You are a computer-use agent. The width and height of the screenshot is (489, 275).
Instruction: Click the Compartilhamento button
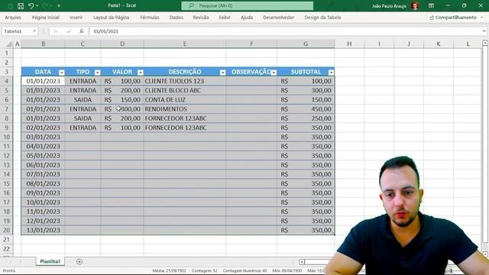click(456, 18)
